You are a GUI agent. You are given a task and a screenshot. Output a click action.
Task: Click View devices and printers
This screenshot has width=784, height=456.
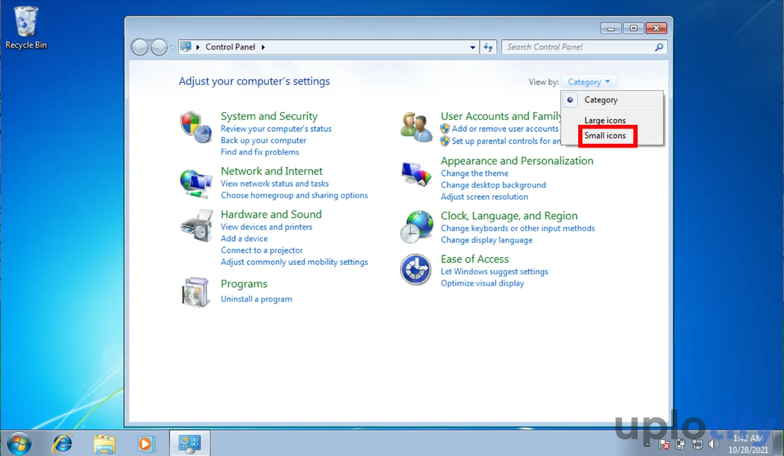click(266, 227)
